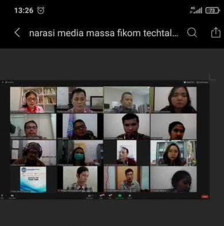Tap the back arrow in header
Viewport: 224px width, 226px height.
[17, 33]
